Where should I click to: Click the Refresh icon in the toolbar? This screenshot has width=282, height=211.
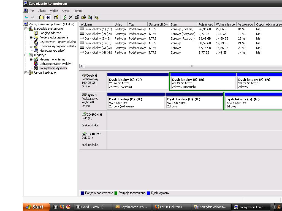click(x=64, y=17)
